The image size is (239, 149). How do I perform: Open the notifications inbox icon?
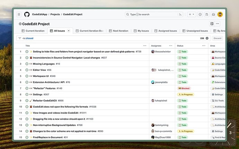click(x=213, y=15)
